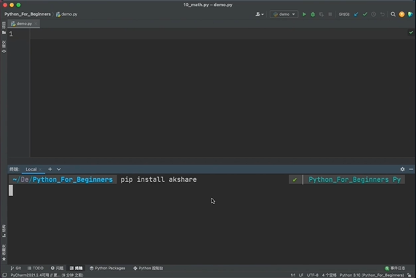The width and height of the screenshot is (416, 278).
Task: Toggle tool window quick access icon in status bar
Action: (x=5, y=275)
